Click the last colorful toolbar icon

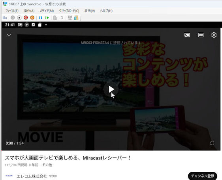[x=76, y=18]
